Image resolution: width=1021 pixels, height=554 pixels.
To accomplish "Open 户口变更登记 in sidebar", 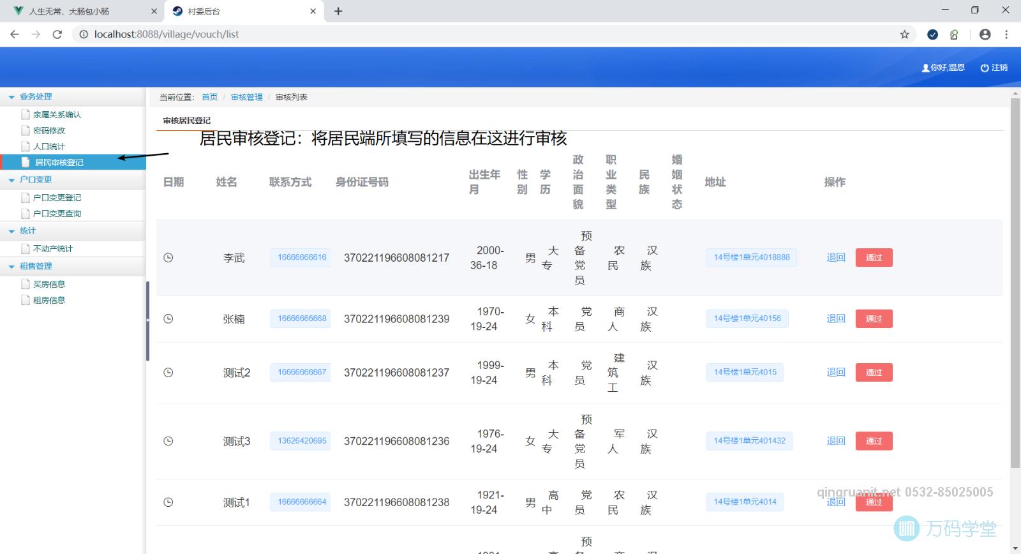I will click(57, 198).
